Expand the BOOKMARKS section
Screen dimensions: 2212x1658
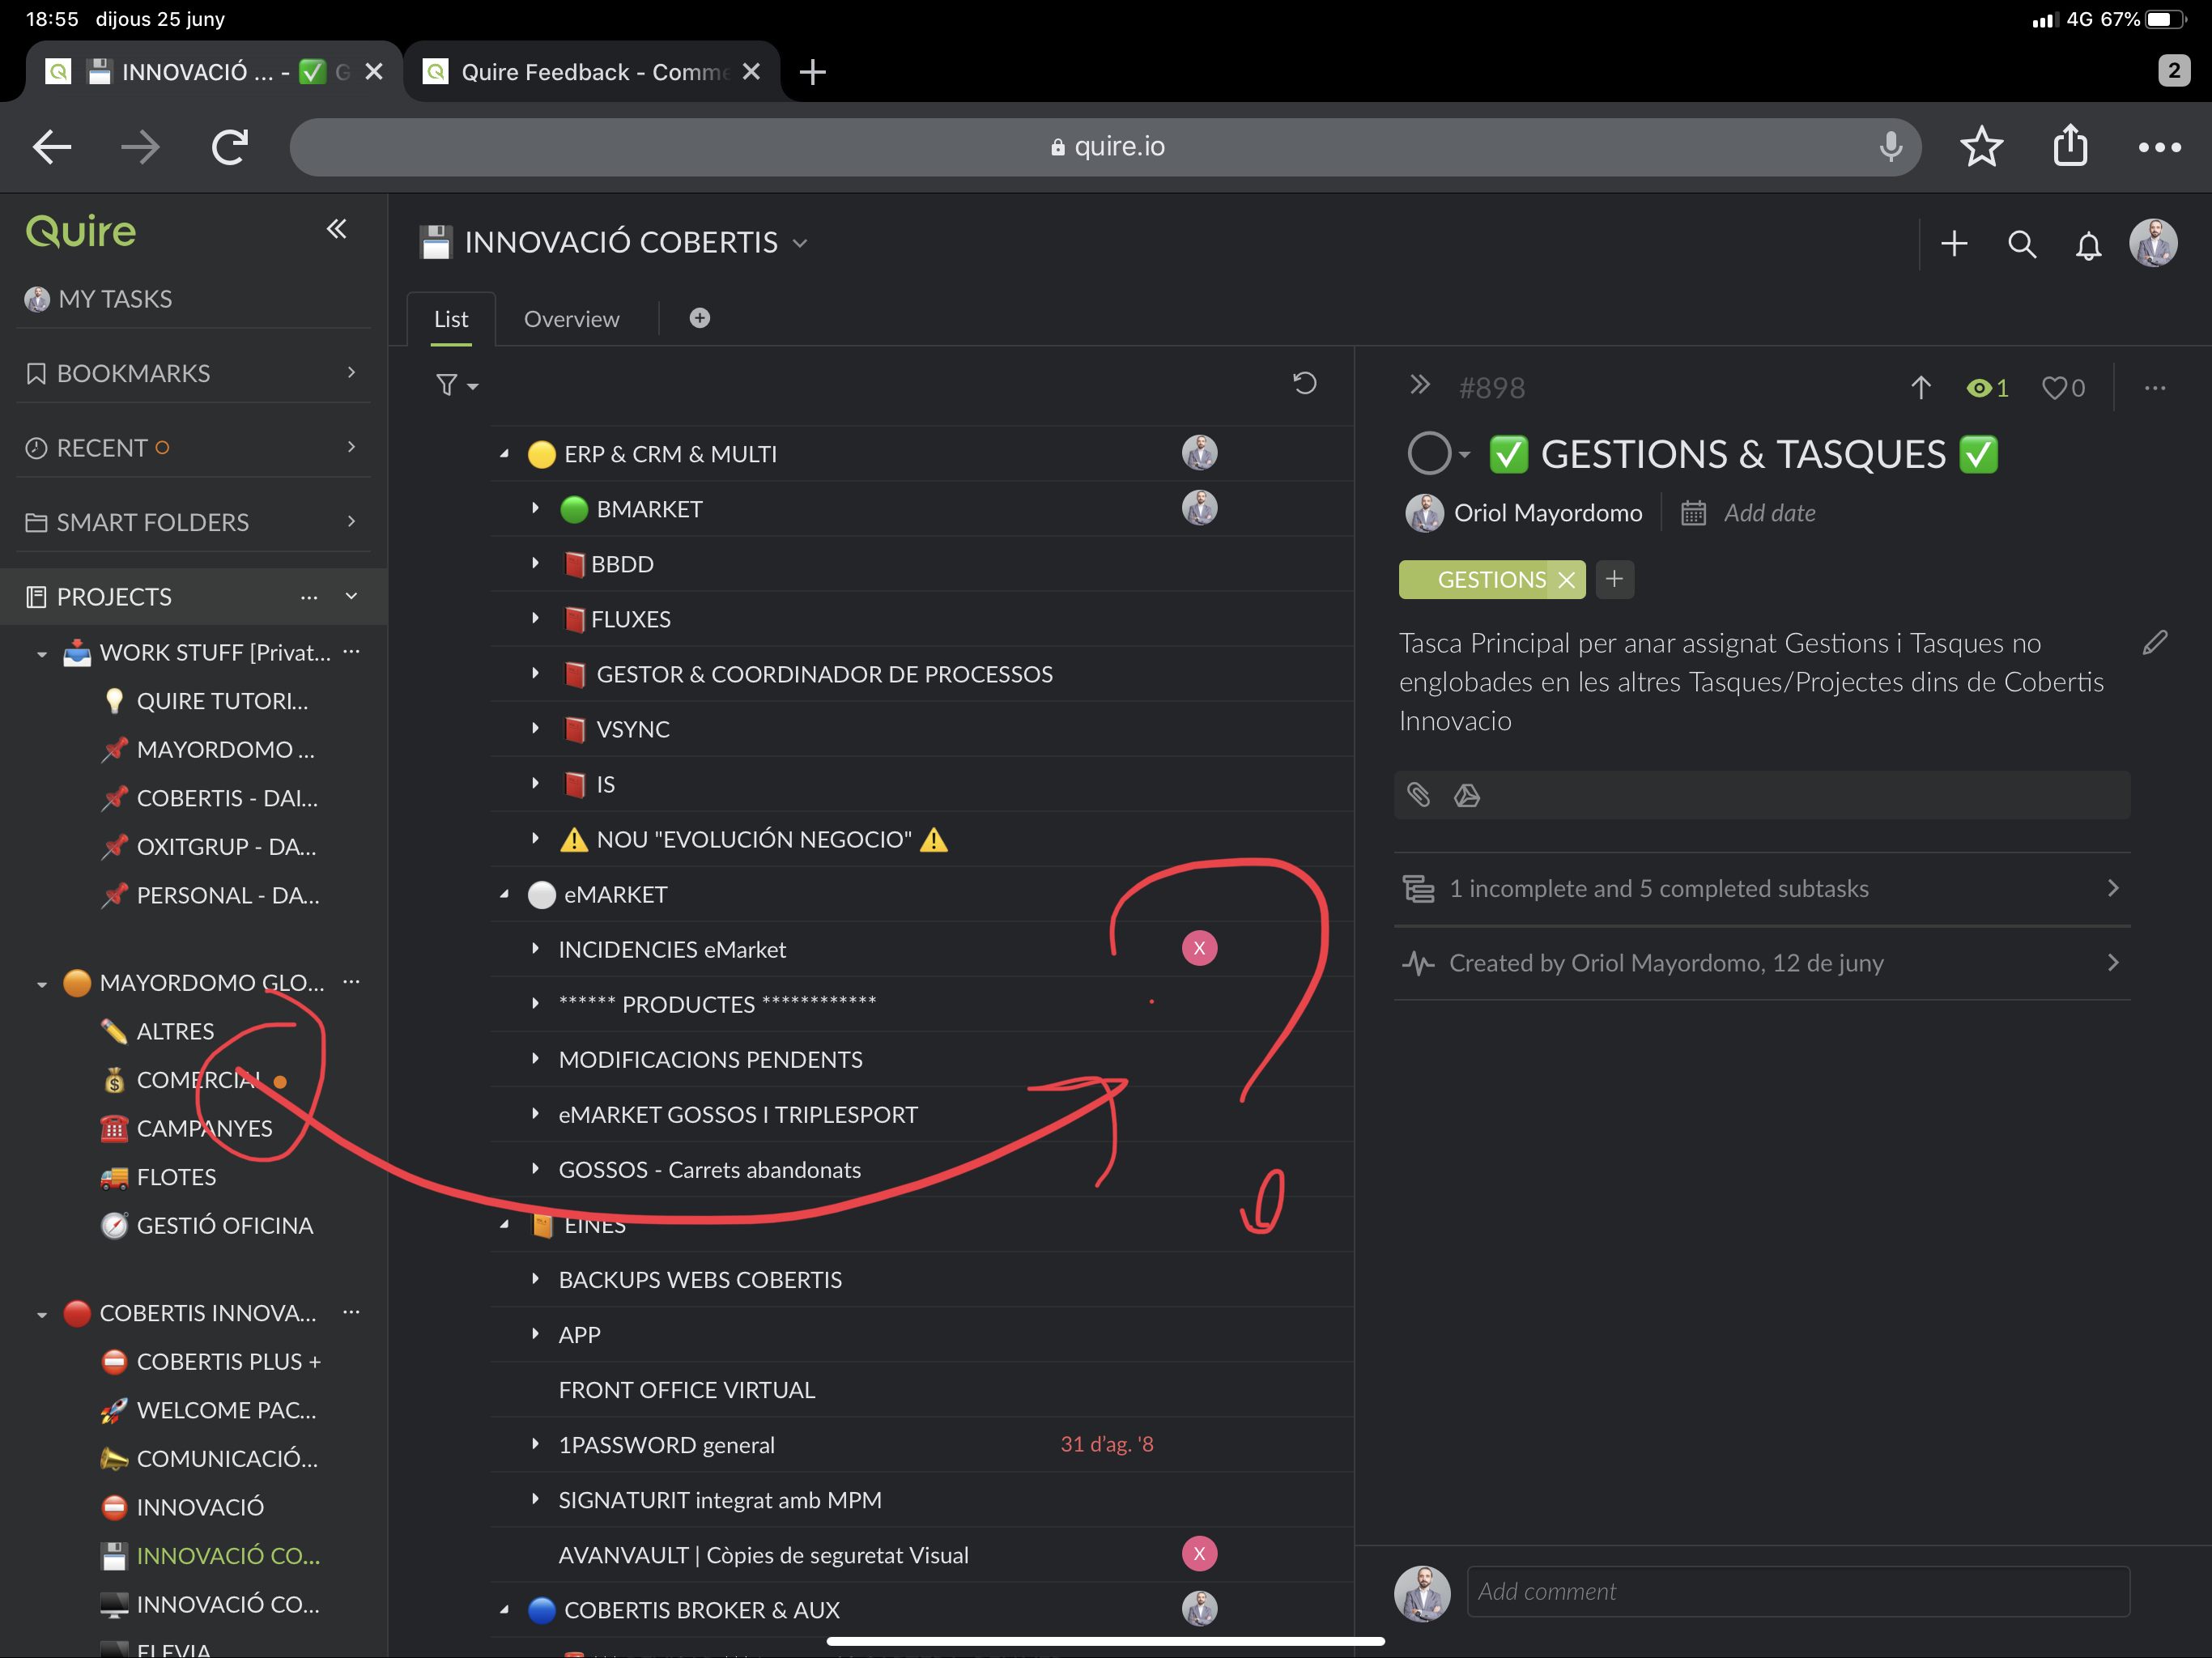pyautogui.click(x=351, y=372)
